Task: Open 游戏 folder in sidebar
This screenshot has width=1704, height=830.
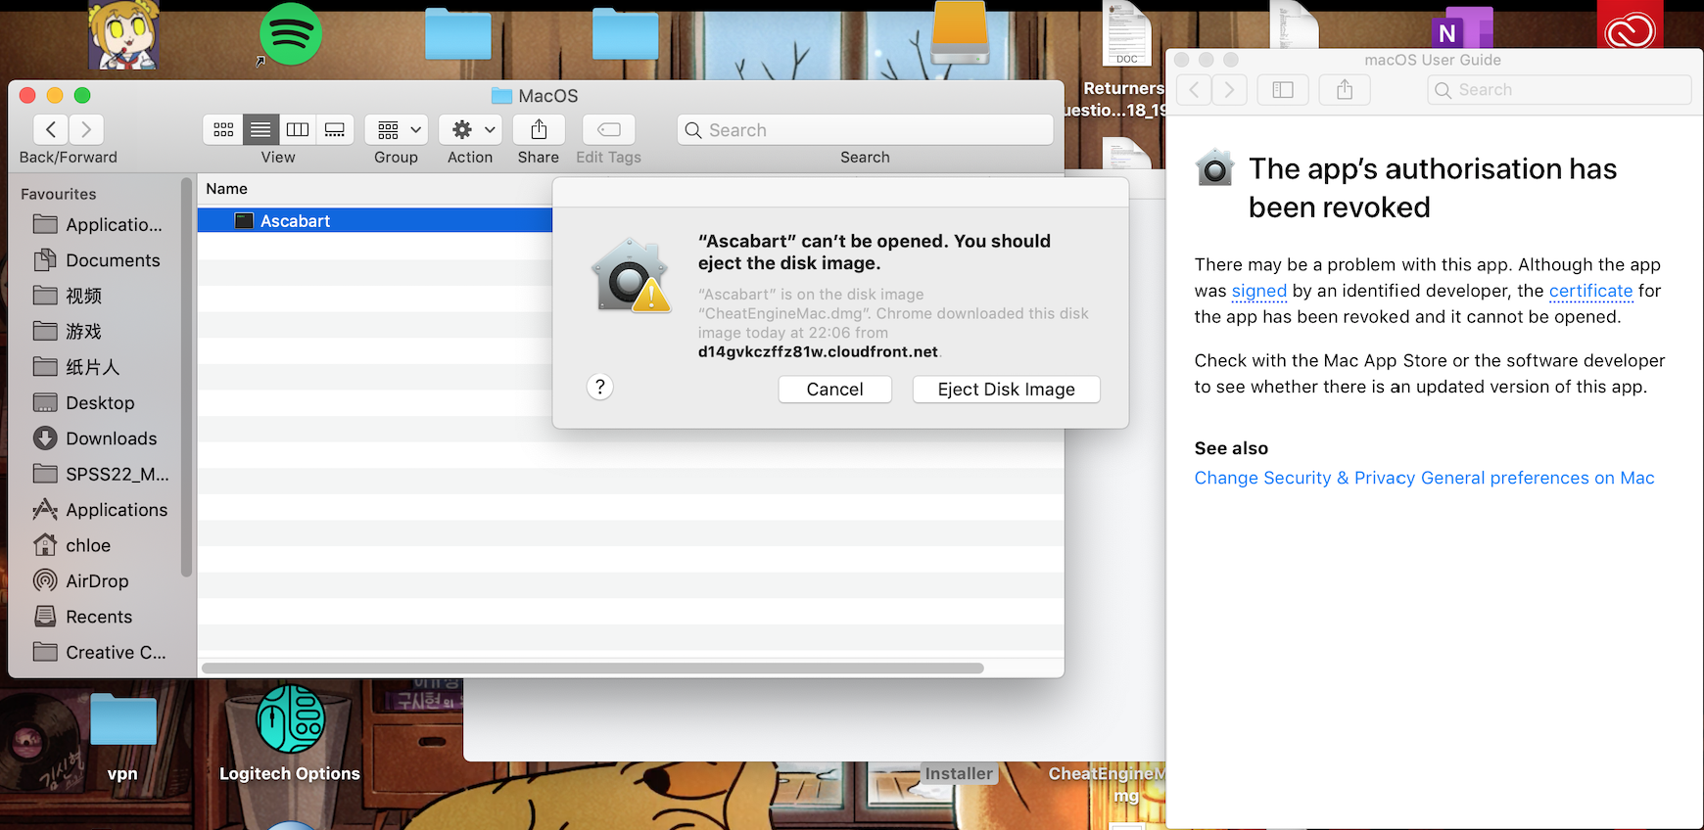Action: 68,332
